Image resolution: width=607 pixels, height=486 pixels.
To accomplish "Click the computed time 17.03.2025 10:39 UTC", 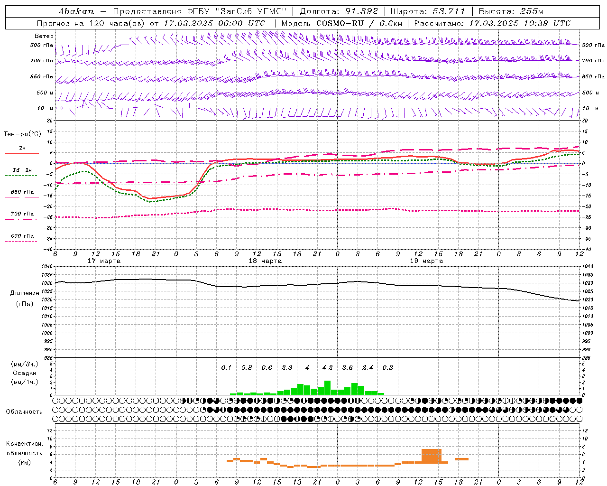I will tap(520, 23).
